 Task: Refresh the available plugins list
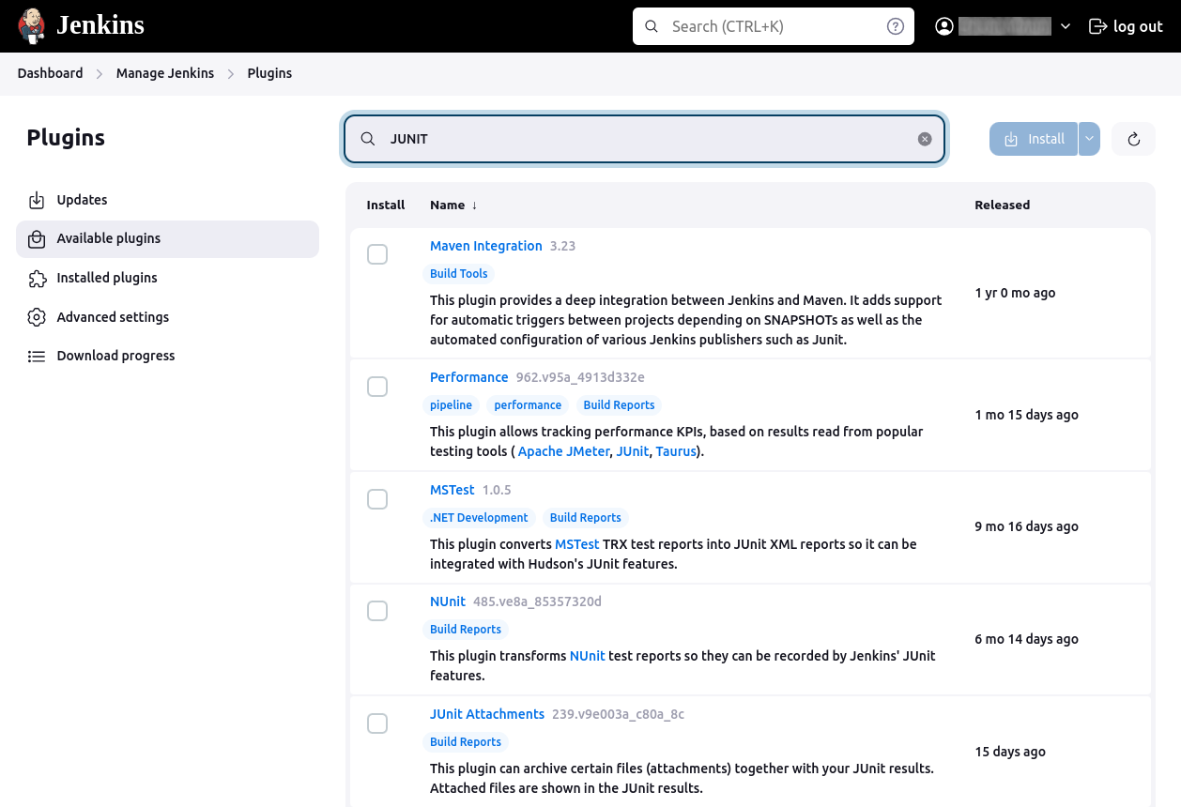pyautogui.click(x=1133, y=139)
